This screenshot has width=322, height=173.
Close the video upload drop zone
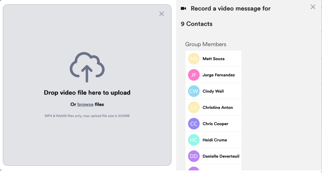pyautogui.click(x=162, y=14)
